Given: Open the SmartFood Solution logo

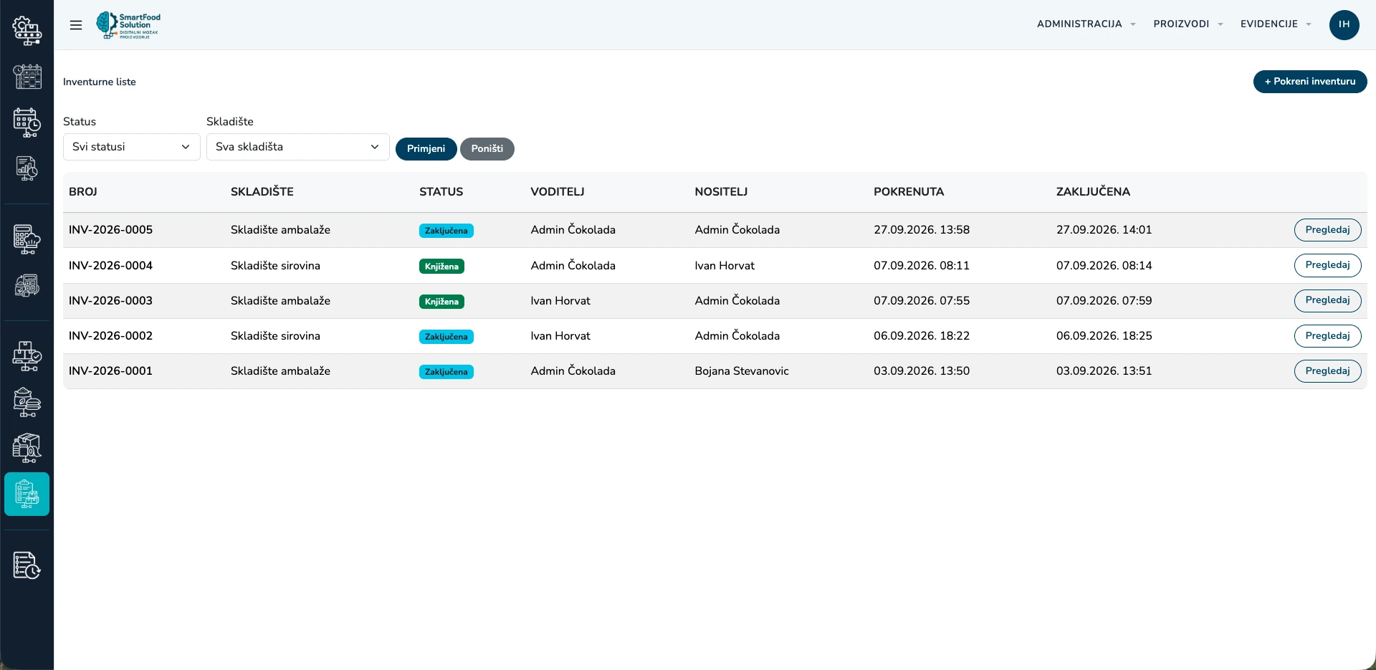Looking at the screenshot, I should click(x=128, y=25).
